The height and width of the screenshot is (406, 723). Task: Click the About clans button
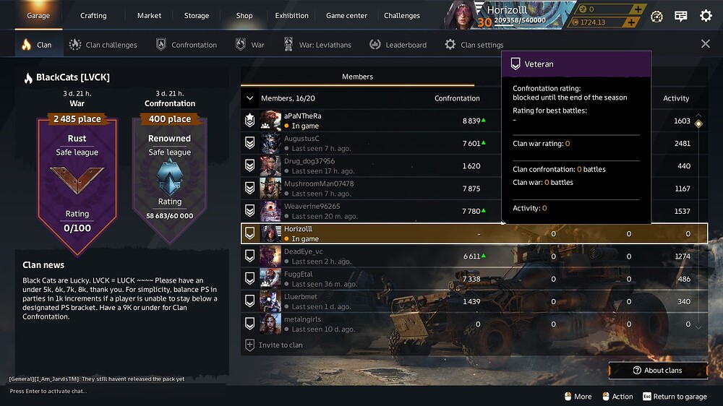coord(658,371)
